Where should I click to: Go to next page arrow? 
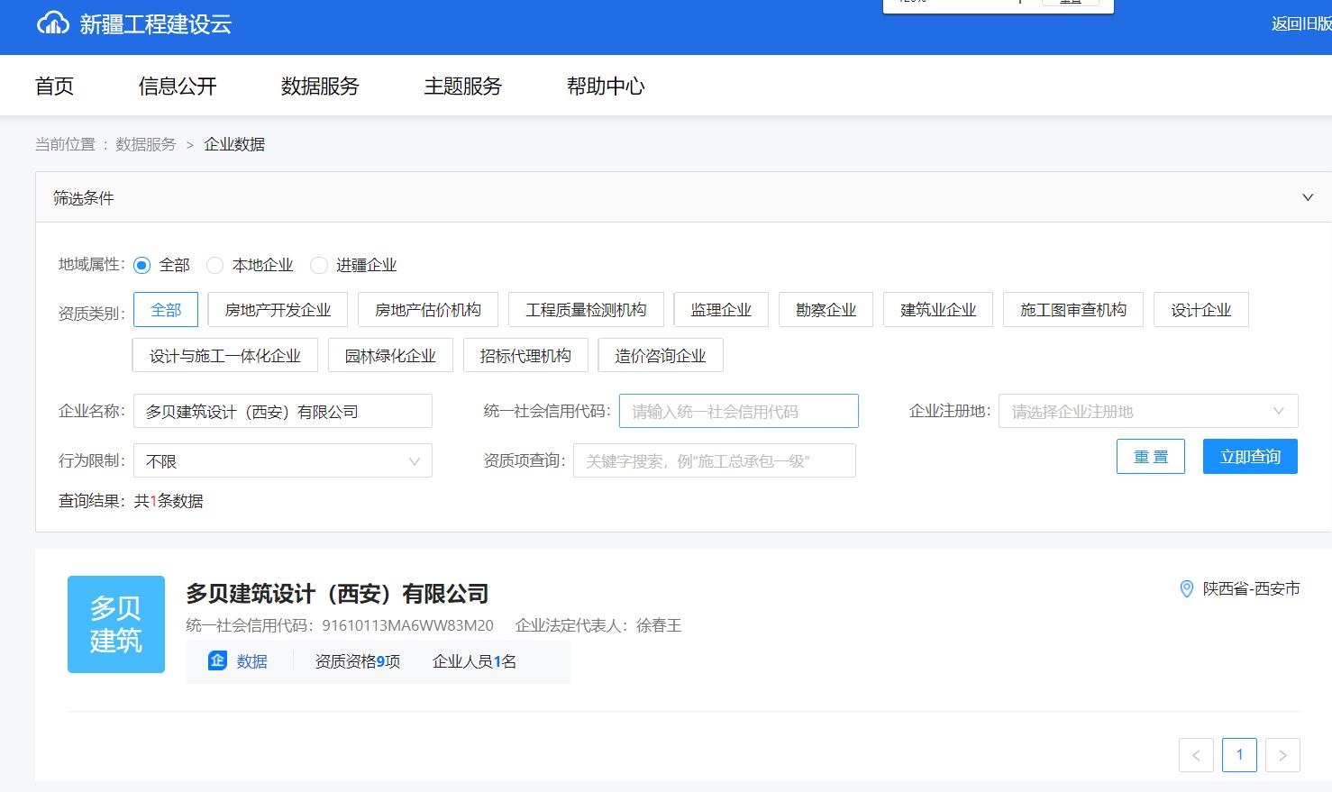1282,755
